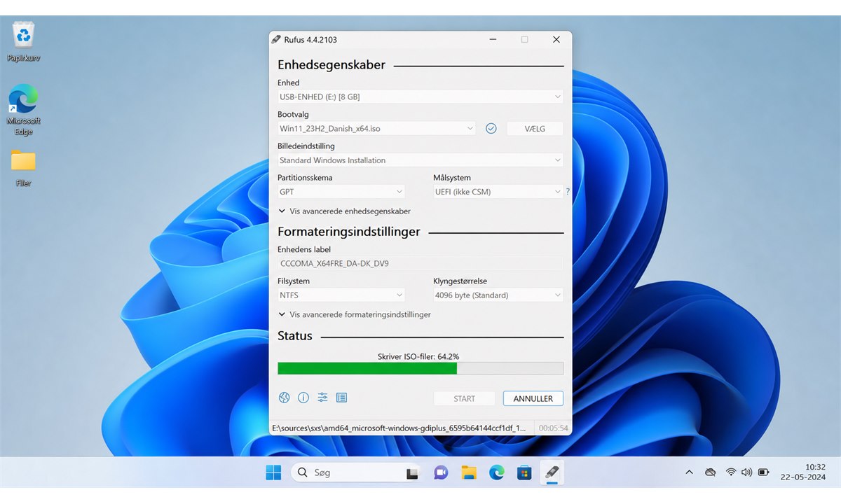Viewport: 841px width, 504px height.
Task: Show hidden tray icons chevron
Action: [689, 472]
